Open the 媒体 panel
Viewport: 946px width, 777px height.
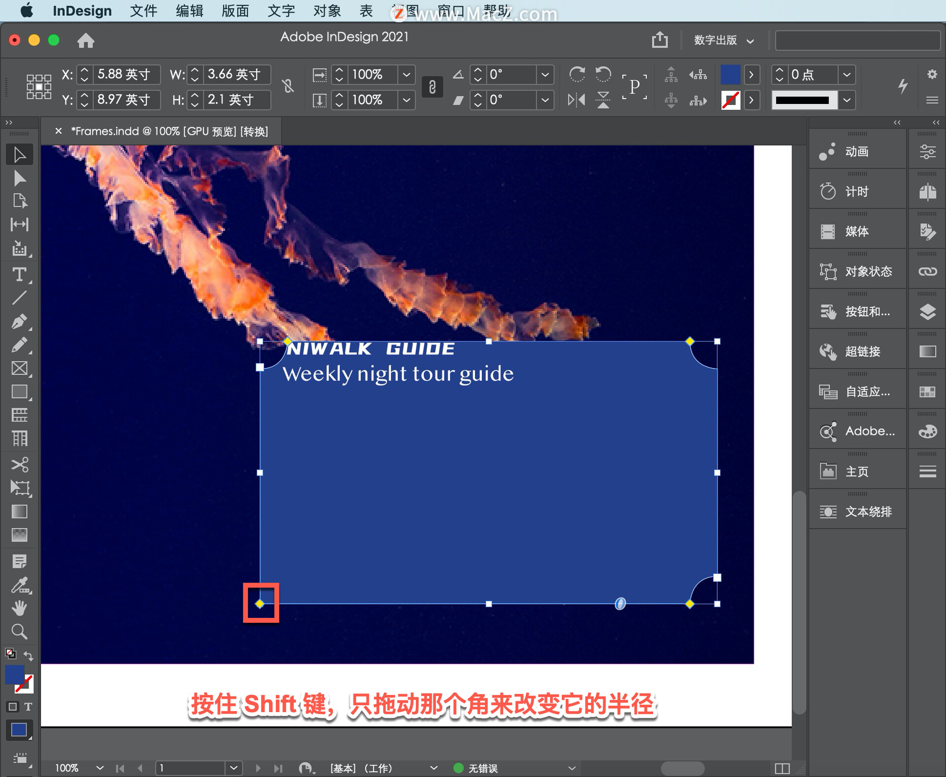857,231
